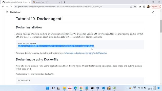Click the sync tray icon beside the chevron
The width and height of the screenshot is (162, 91).
[x=130, y=88]
